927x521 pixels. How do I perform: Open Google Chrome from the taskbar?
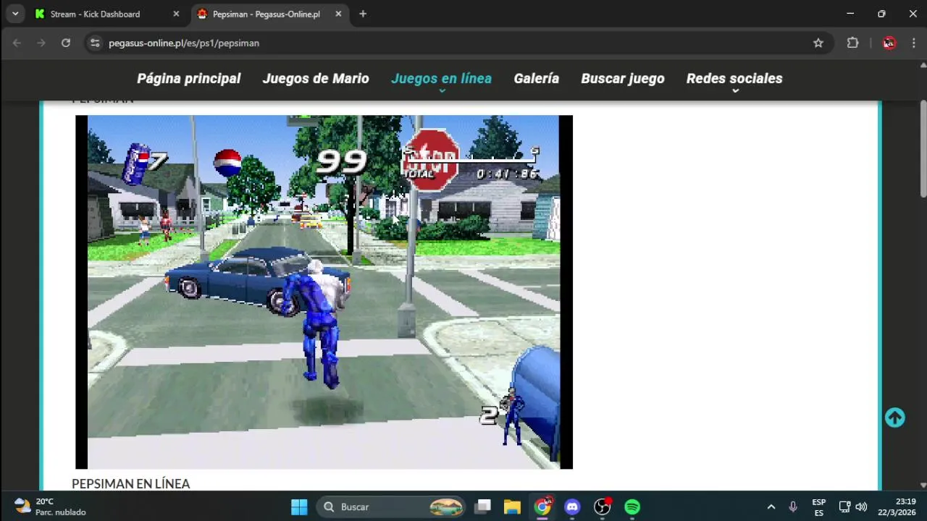[x=542, y=507]
